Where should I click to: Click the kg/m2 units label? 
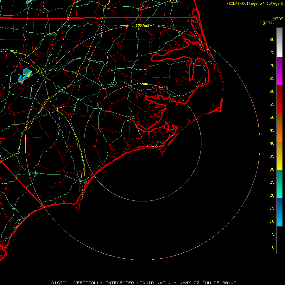[x=266, y=22]
